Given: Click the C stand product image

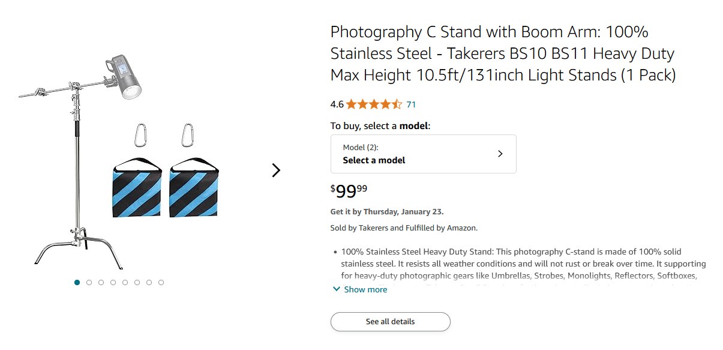Looking at the screenshot, I should [77, 168].
